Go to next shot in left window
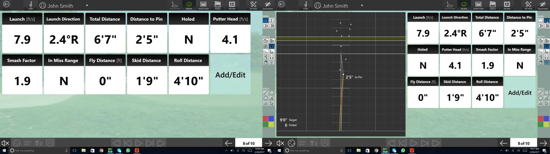The width and height of the screenshot is (550, 154). pyautogui.click(x=268, y=143)
